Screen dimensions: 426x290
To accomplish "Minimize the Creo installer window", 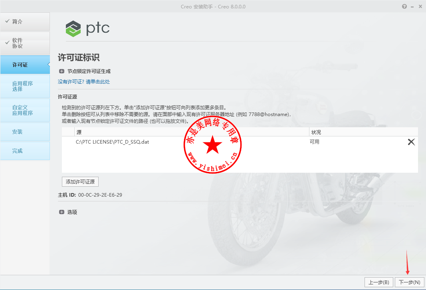I will pos(412,7).
